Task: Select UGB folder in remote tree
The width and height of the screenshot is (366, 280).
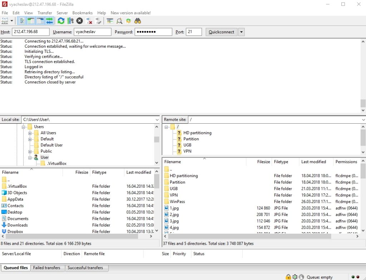Action: coord(187,145)
